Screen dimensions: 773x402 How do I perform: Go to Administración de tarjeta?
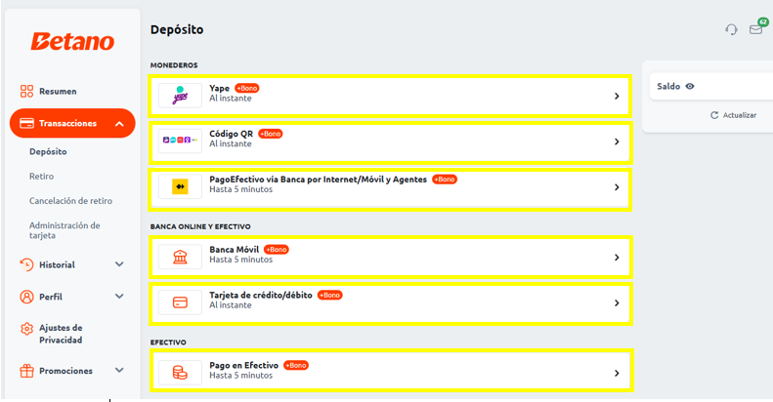64,230
